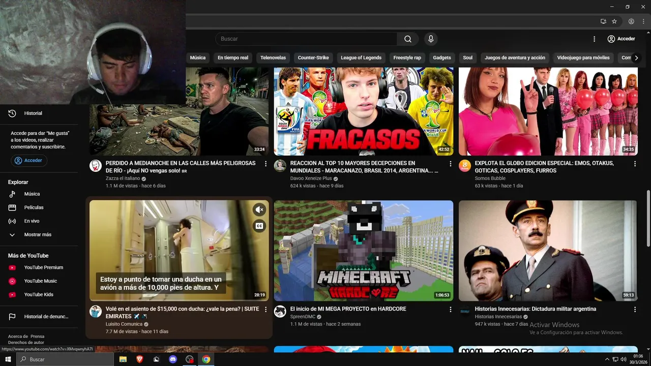Click Acceder button in the sidebar
Viewport: 651px width, 366px height.
click(29, 161)
